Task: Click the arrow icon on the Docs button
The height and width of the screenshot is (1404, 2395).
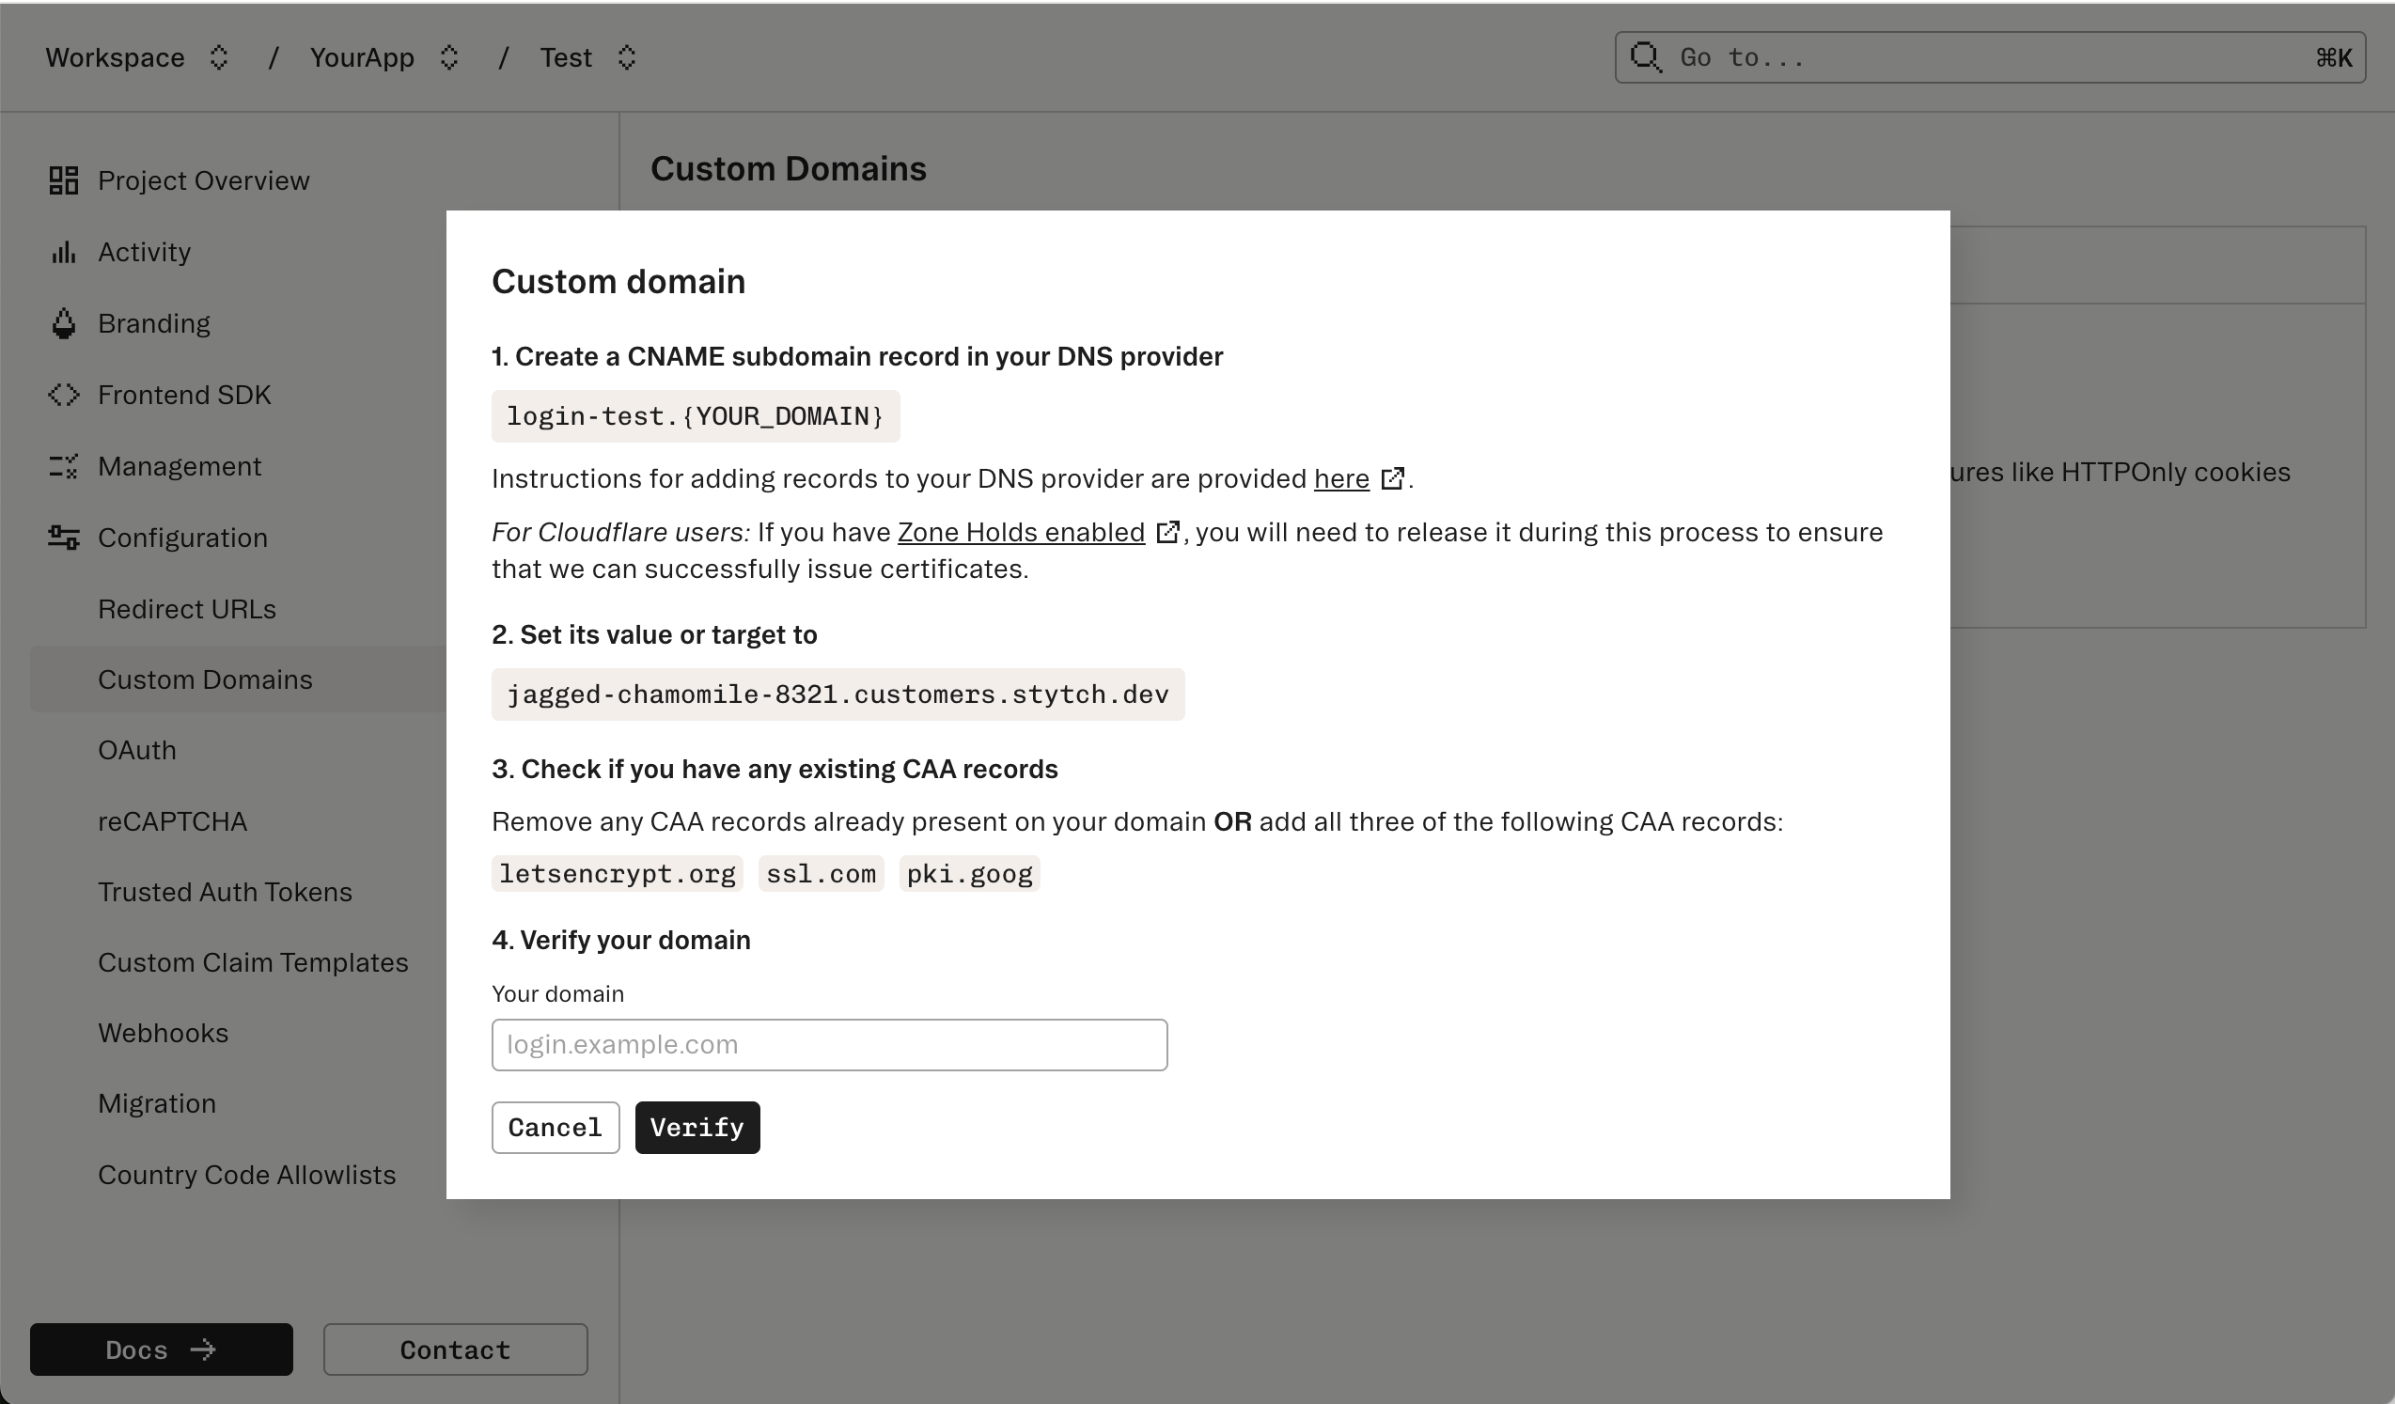Action: 203,1349
